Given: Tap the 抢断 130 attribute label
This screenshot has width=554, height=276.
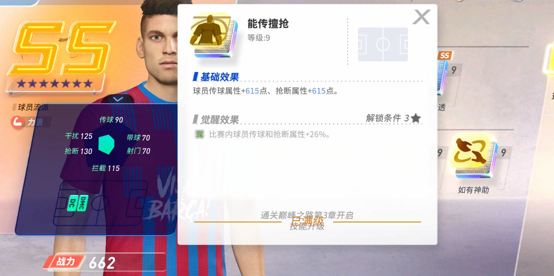Looking at the screenshot, I should pyautogui.click(x=78, y=151).
